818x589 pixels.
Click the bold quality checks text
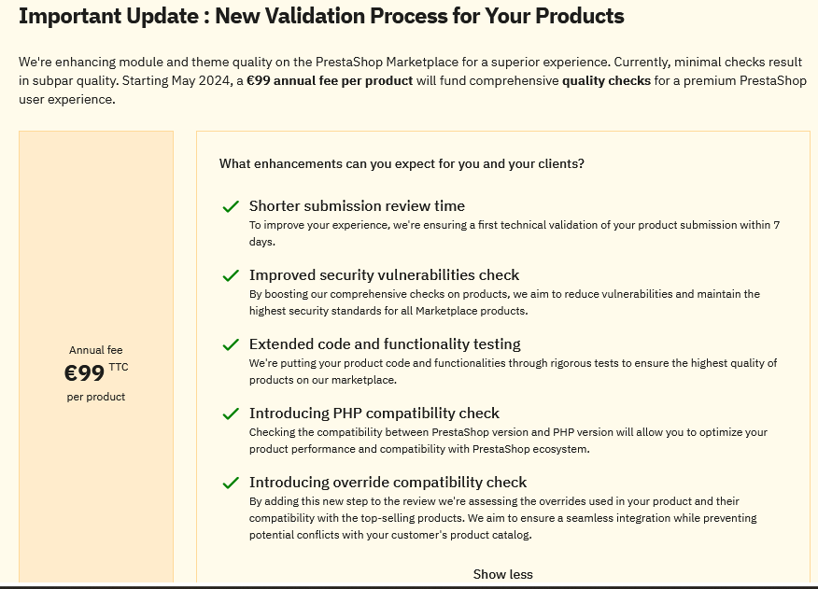(606, 81)
